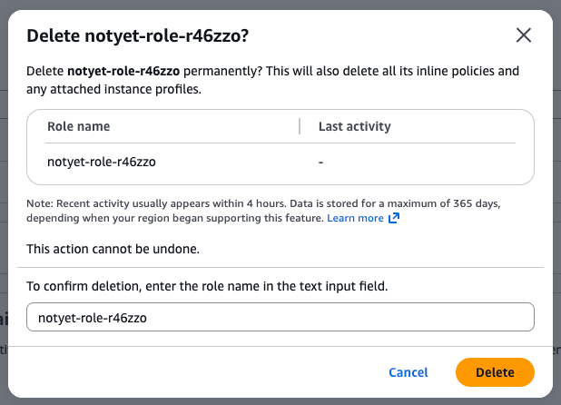Click the dash under Last activity
This screenshot has width=561, height=405.
pos(321,163)
